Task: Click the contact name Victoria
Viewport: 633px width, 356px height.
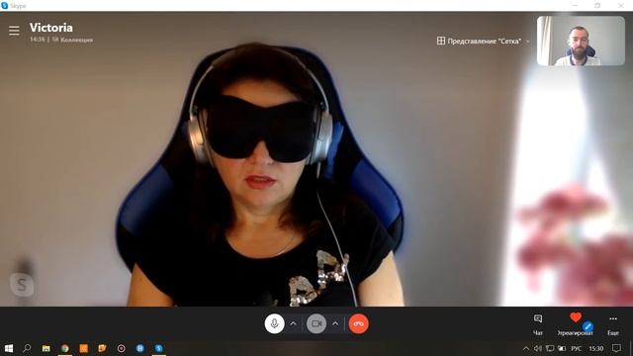Action: coord(51,28)
